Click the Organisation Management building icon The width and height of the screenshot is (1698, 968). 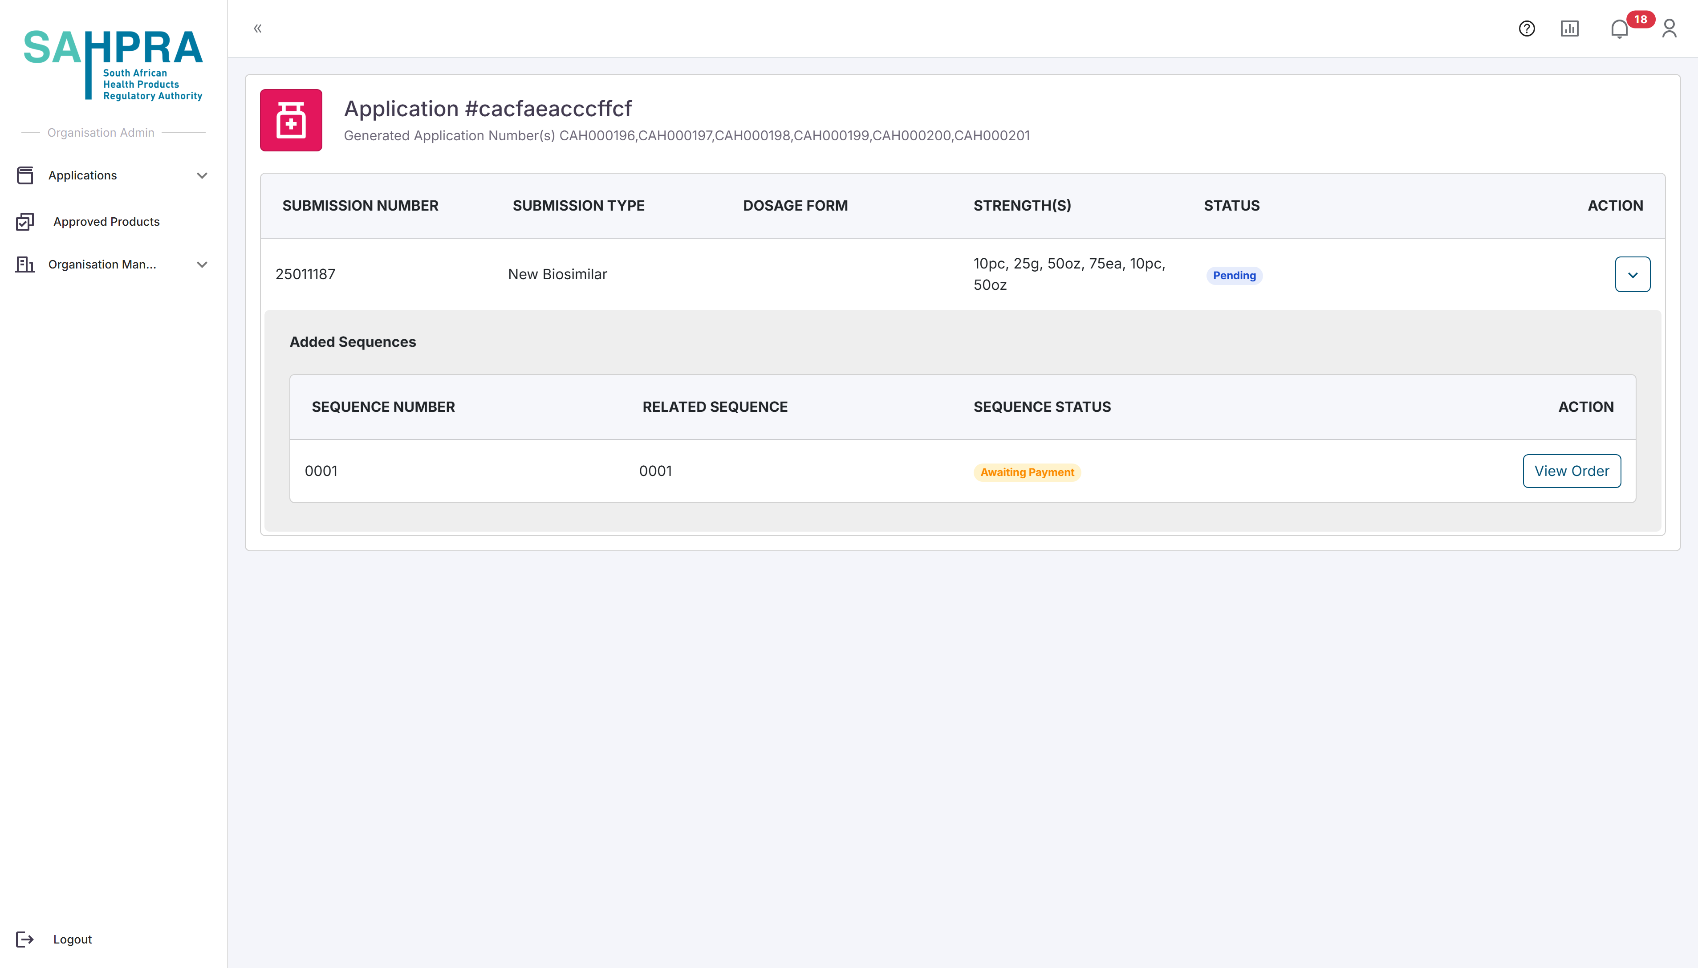pos(24,264)
